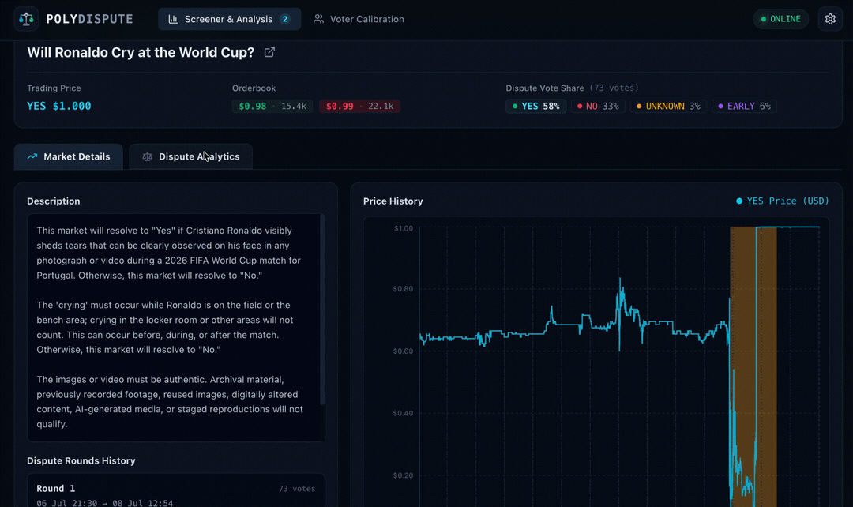The width and height of the screenshot is (853, 507).
Task: Click the badge showing 2 on Screener tab
Action: (x=284, y=19)
